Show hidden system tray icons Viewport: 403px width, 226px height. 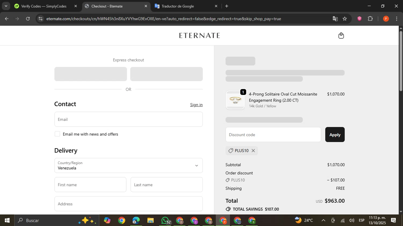pos(323,220)
